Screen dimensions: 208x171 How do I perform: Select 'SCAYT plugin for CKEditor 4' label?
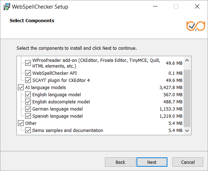click(x=61, y=80)
